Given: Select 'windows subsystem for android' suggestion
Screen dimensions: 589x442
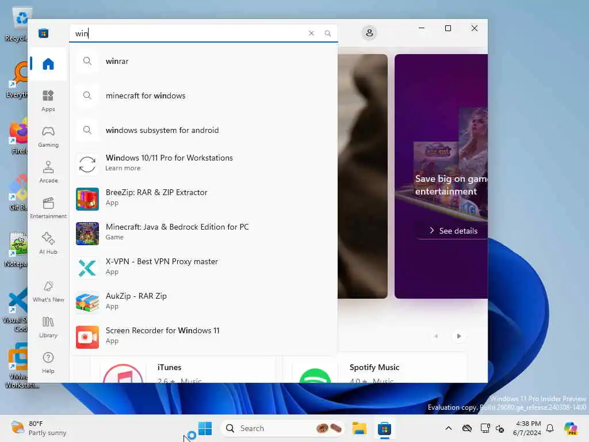Looking at the screenshot, I should coord(203,130).
